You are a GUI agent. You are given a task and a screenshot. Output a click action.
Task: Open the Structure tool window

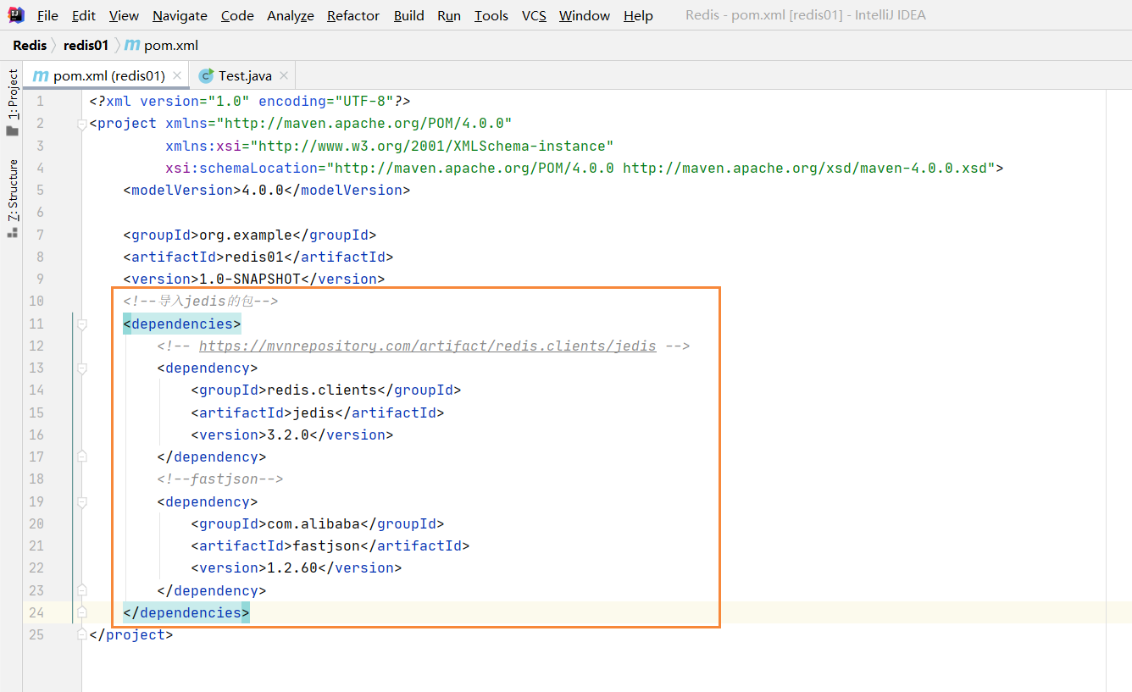point(13,191)
